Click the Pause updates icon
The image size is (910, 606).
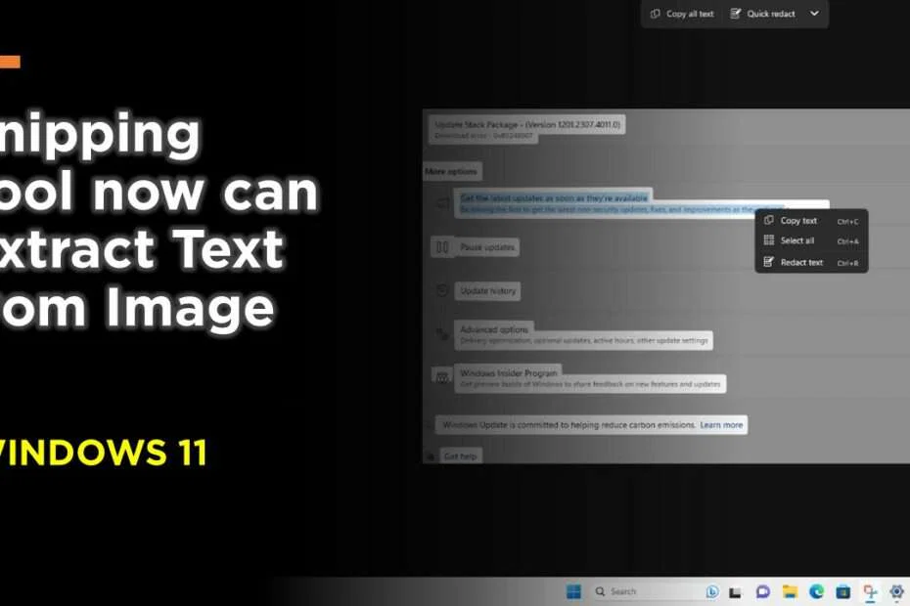[x=440, y=247]
